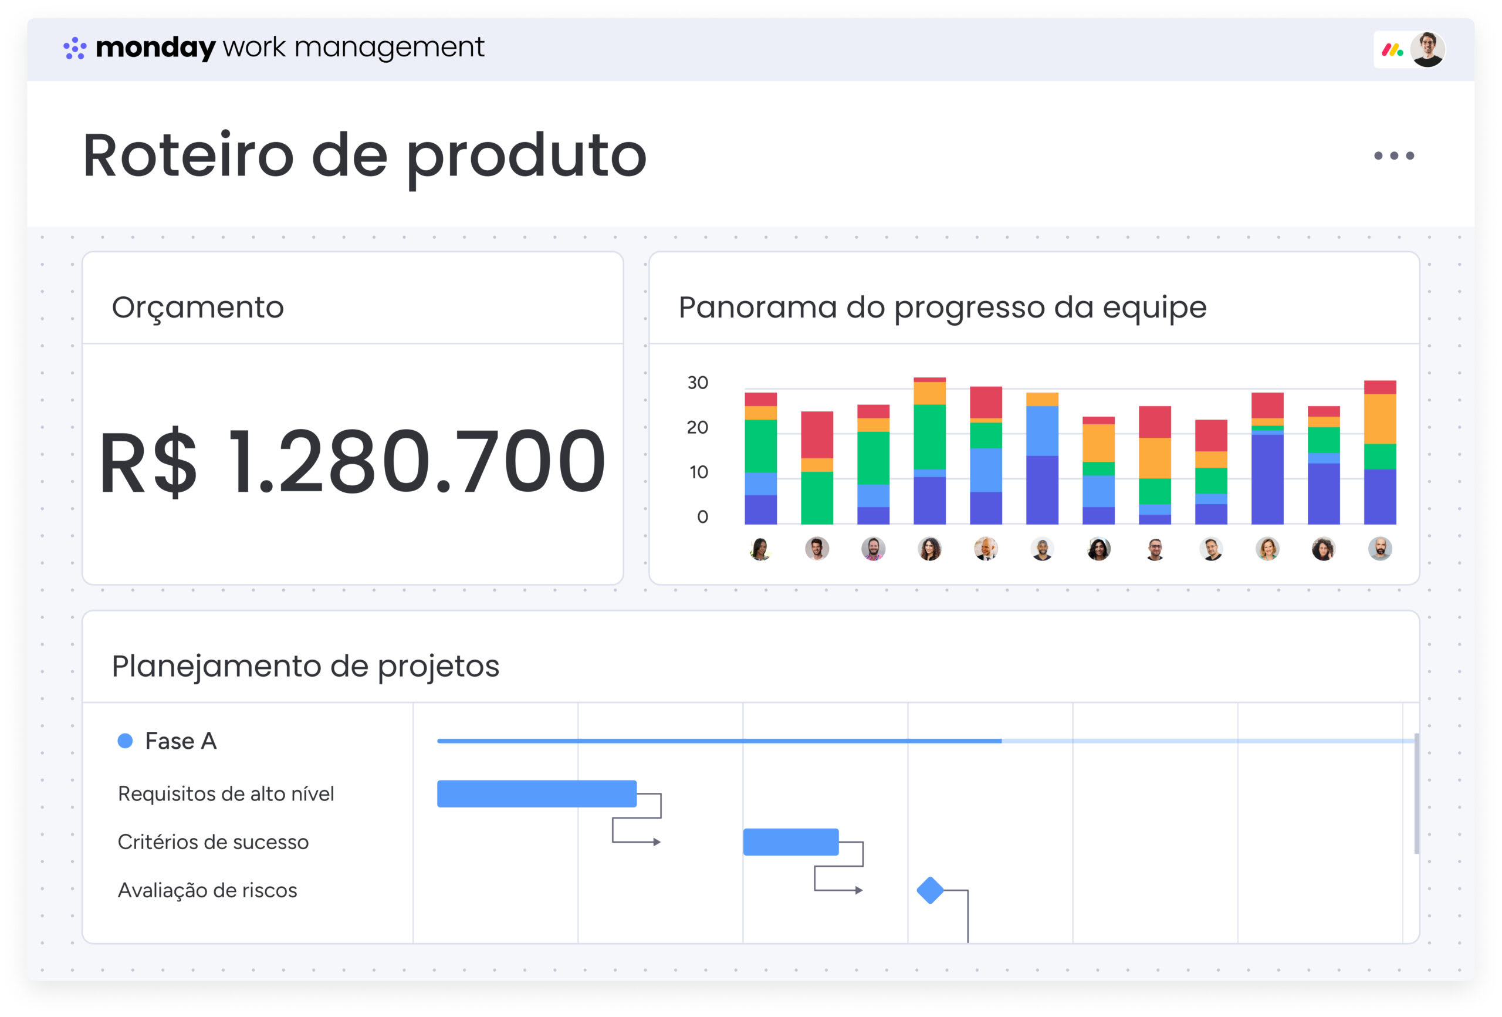1502x1017 pixels.
Task: Open the three-dot menu beside Roteiro de produto
Action: pyautogui.click(x=1394, y=156)
